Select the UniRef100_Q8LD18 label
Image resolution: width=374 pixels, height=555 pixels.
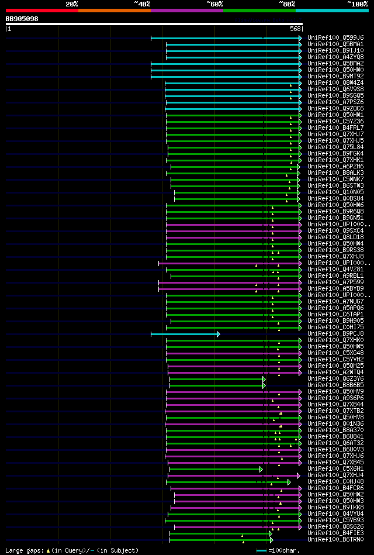[336, 237]
